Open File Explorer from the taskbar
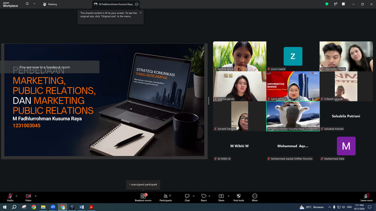Screen dimensions: 376x211 click(x=43, y=207)
